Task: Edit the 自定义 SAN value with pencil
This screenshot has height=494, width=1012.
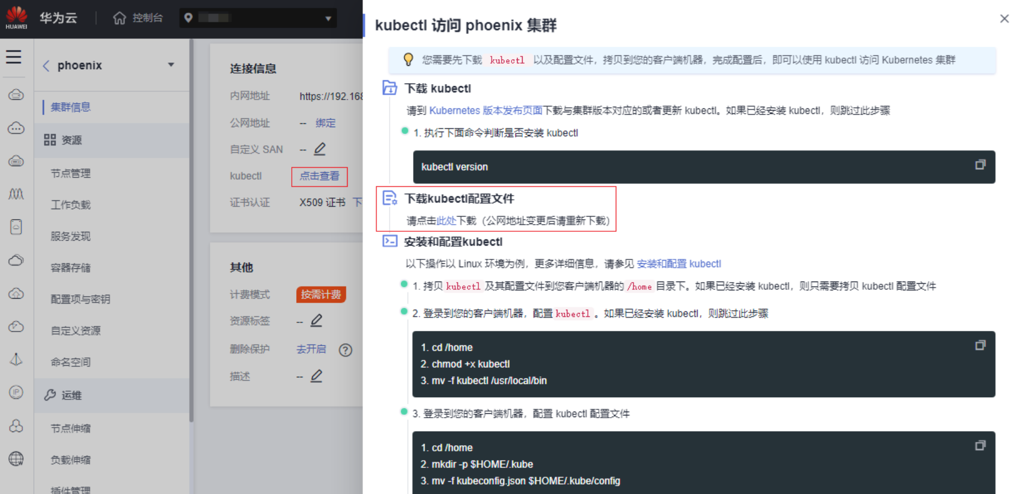Action: (x=320, y=149)
